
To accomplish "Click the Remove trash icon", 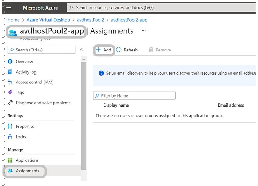I will (x=151, y=50).
